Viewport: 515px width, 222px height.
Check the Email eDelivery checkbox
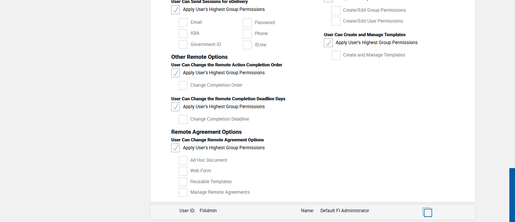pyautogui.click(x=183, y=23)
